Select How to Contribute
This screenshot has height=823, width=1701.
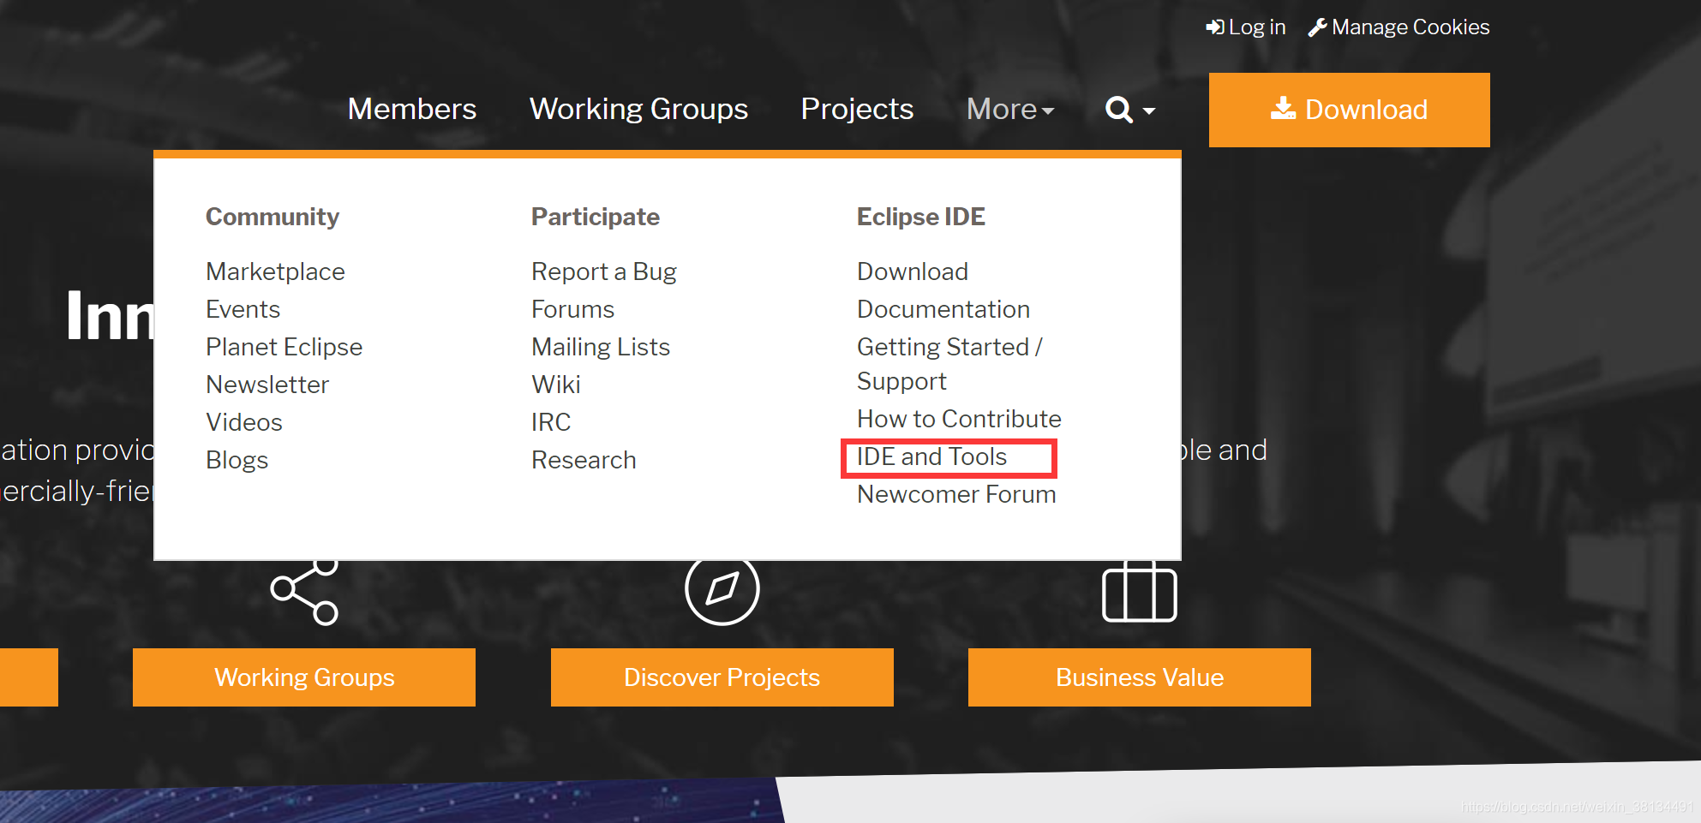coord(959,419)
